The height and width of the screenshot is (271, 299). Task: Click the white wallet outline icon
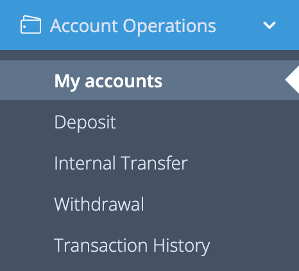[31, 24]
